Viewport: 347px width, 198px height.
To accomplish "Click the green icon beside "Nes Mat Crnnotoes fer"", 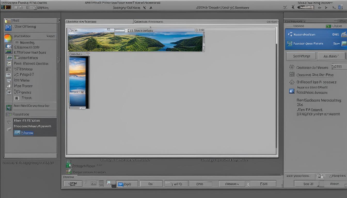I will pos(9,107).
